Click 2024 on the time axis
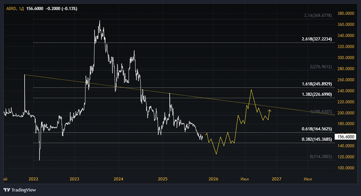361x196 pixels. click(118, 179)
